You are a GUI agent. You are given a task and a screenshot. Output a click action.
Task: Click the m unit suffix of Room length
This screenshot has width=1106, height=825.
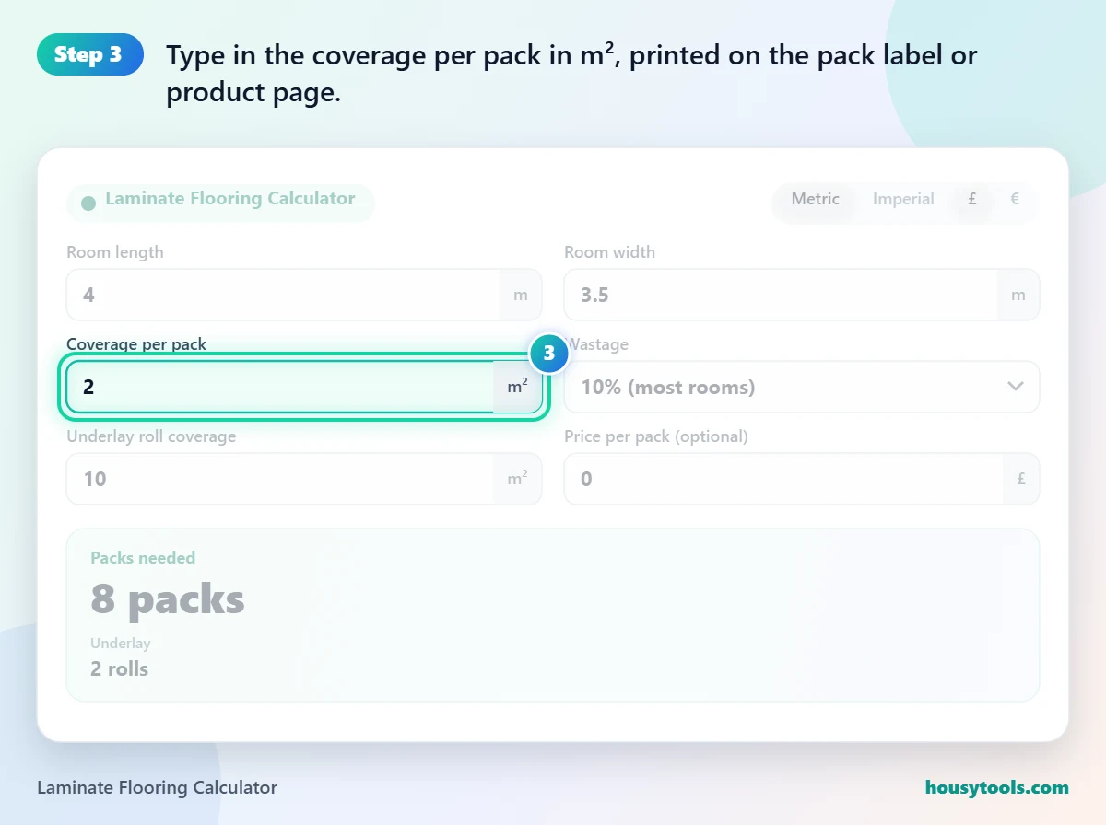[x=521, y=295]
